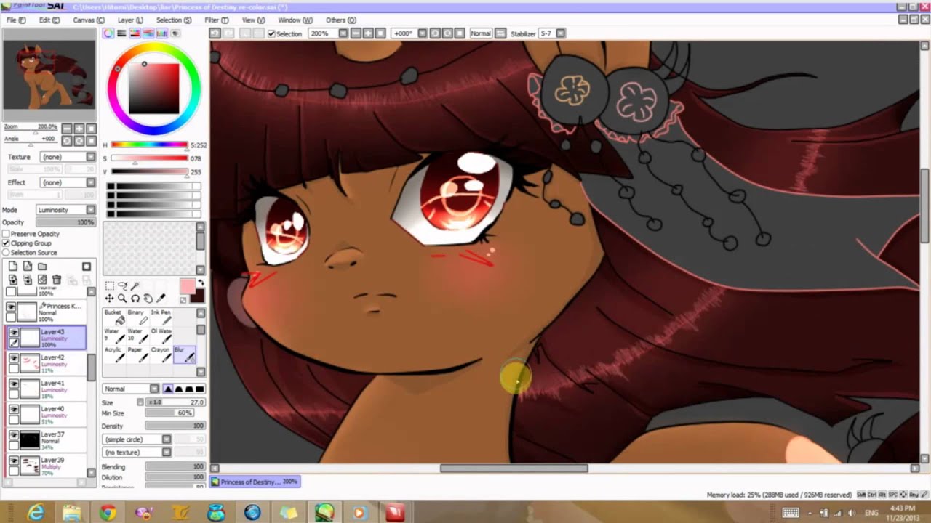
Task: Select the rectangular Selection tool
Action: point(109,286)
